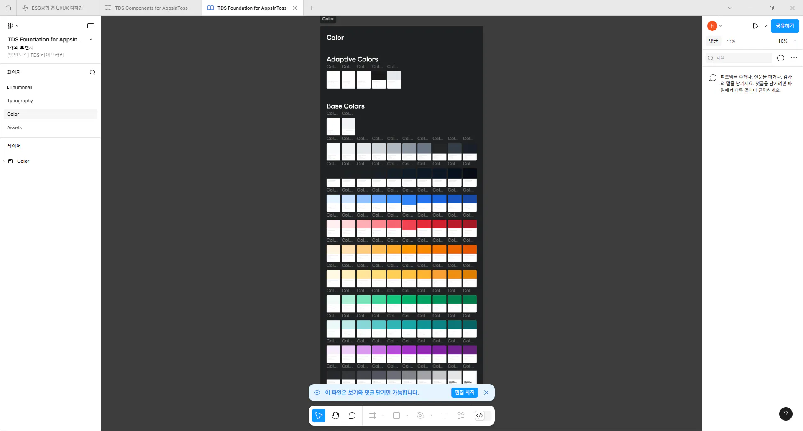Dismiss the view-only notification banner
This screenshot has width=803, height=431.
tap(486, 393)
